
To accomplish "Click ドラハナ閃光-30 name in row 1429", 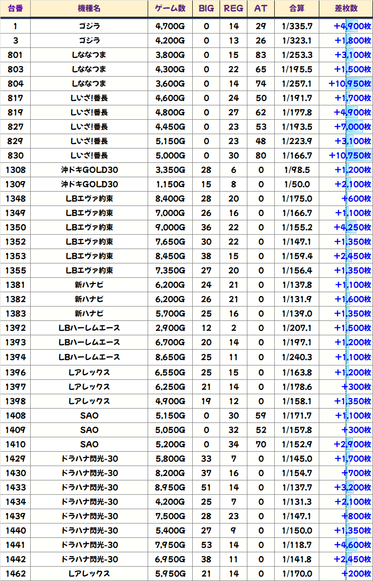I will coord(89,458).
